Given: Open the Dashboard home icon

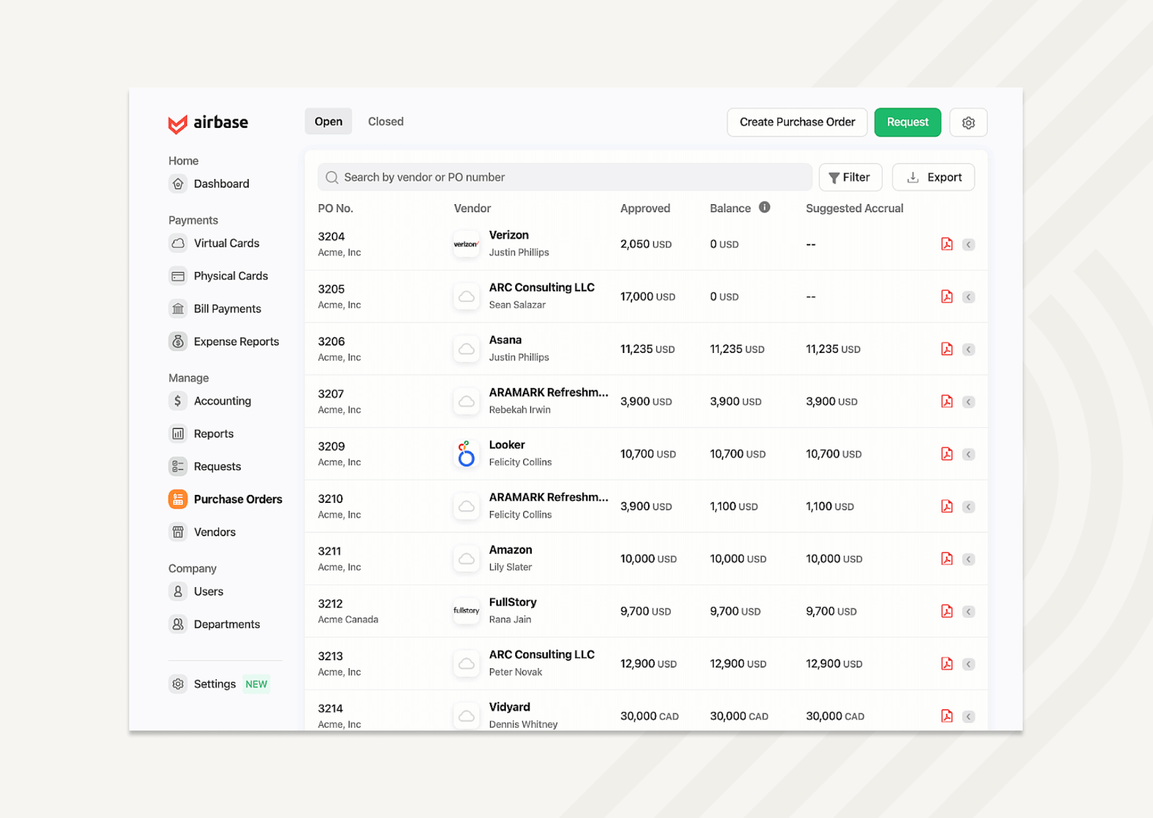Looking at the screenshot, I should point(178,184).
